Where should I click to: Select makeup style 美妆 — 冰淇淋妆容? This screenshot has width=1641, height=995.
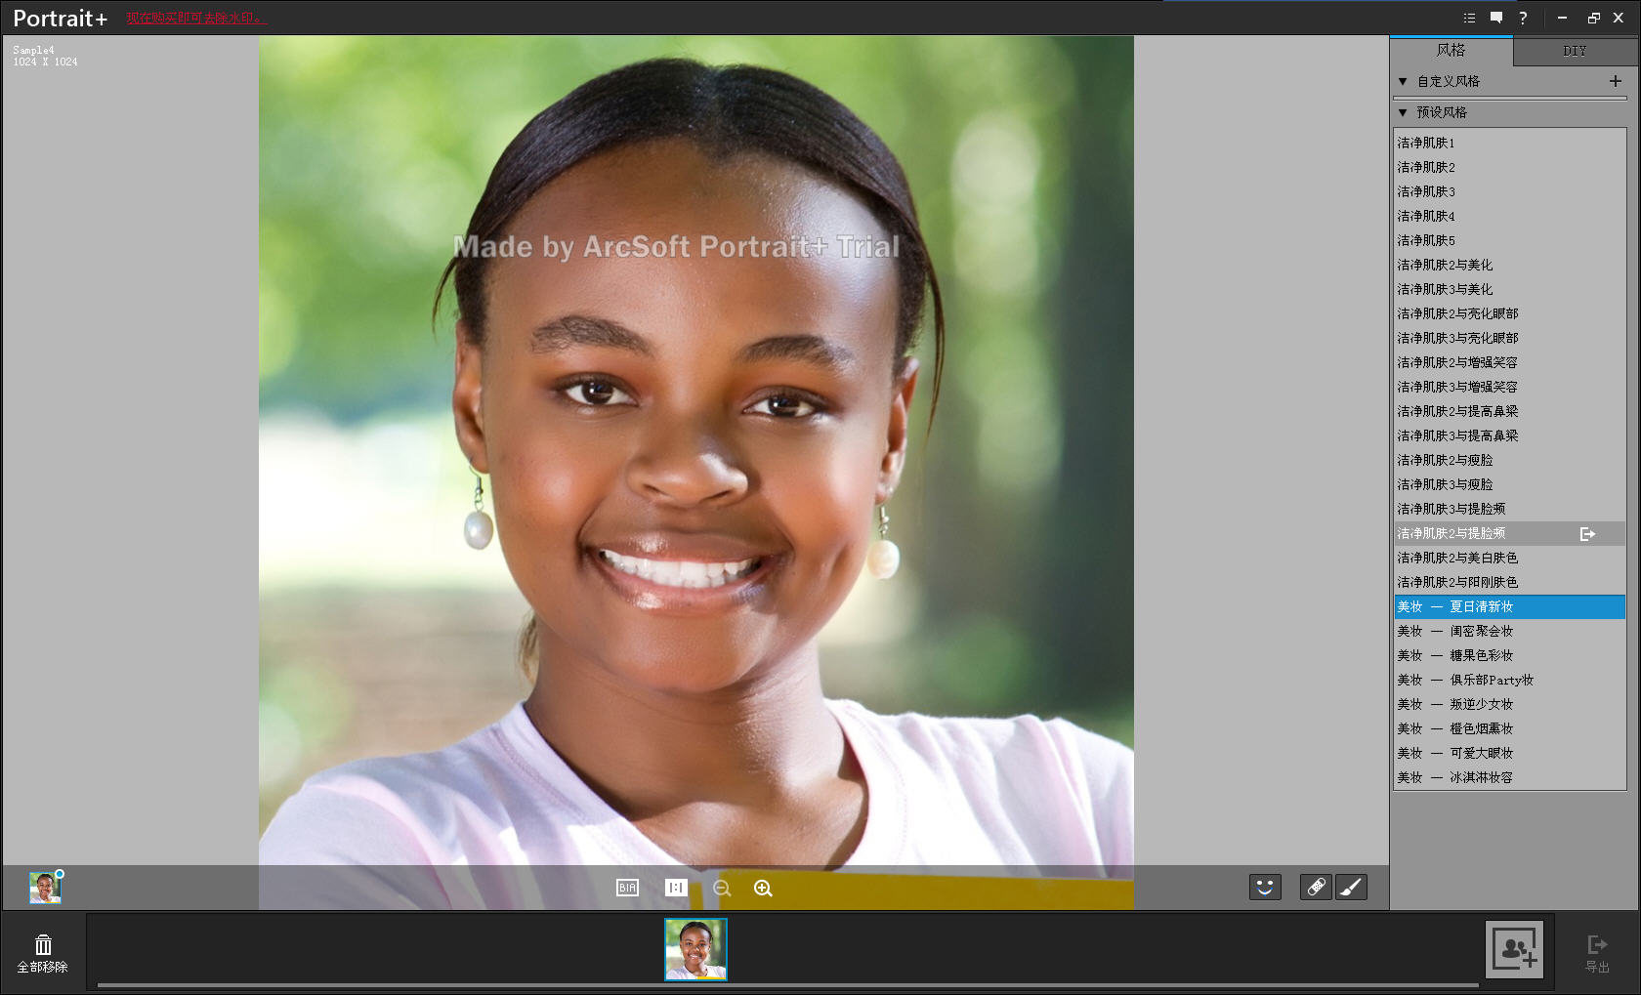pos(1509,777)
